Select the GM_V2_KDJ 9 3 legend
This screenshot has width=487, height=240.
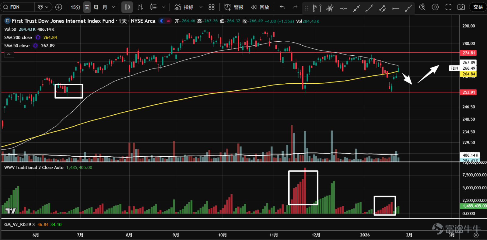(19, 224)
